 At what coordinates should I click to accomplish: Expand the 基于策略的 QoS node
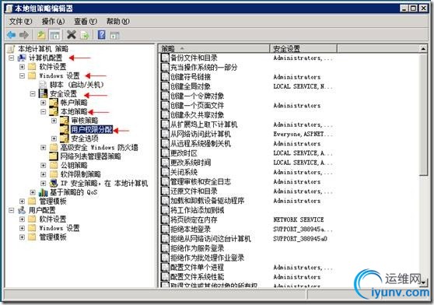(x=33, y=192)
